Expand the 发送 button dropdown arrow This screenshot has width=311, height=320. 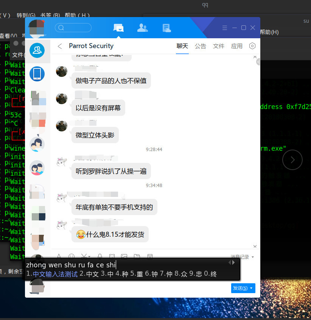(x=252, y=288)
